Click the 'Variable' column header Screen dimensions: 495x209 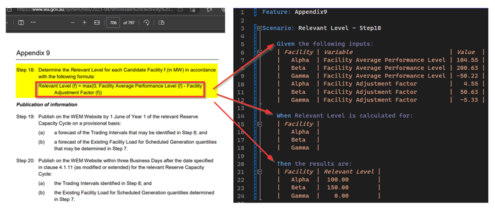click(338, 52)
